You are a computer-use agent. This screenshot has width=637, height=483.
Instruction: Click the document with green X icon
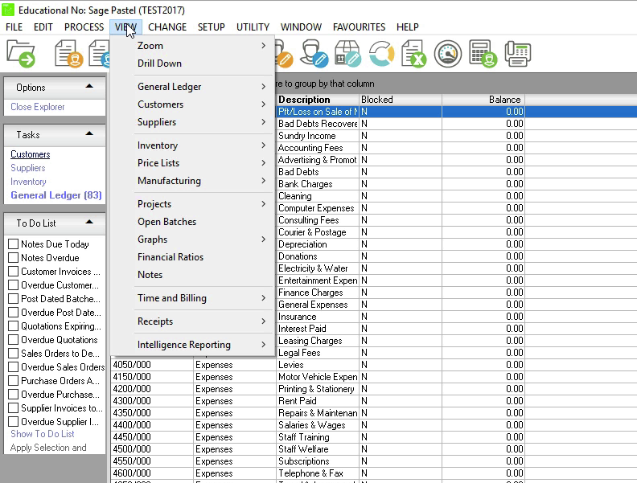[413, 55]
